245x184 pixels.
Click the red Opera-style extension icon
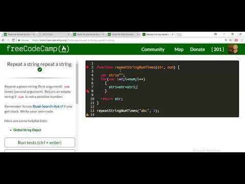[236, 40]
